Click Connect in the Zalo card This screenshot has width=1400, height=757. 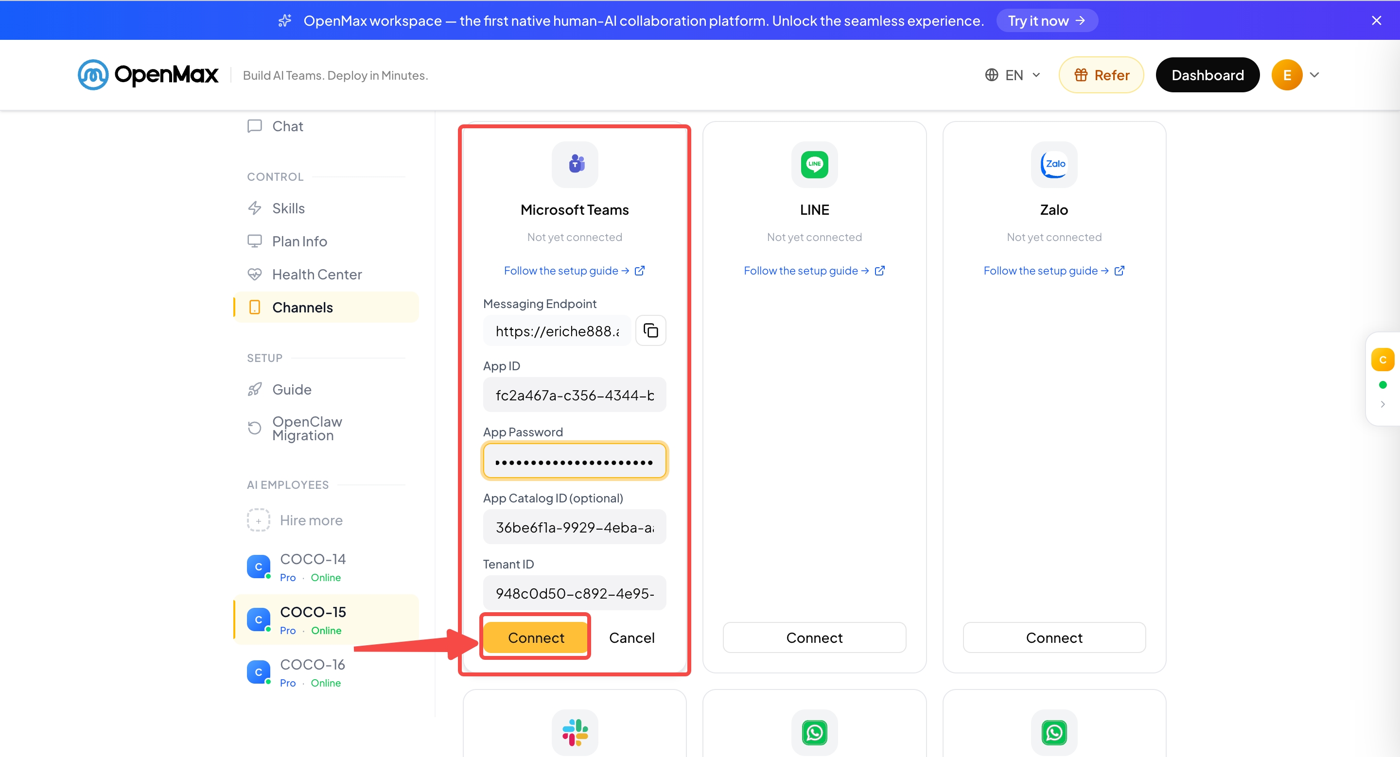point(1054,637)
